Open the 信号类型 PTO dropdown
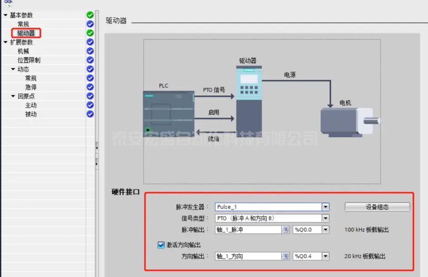The height and width of the screenshot is (277, 428). [x=325, y=218]
